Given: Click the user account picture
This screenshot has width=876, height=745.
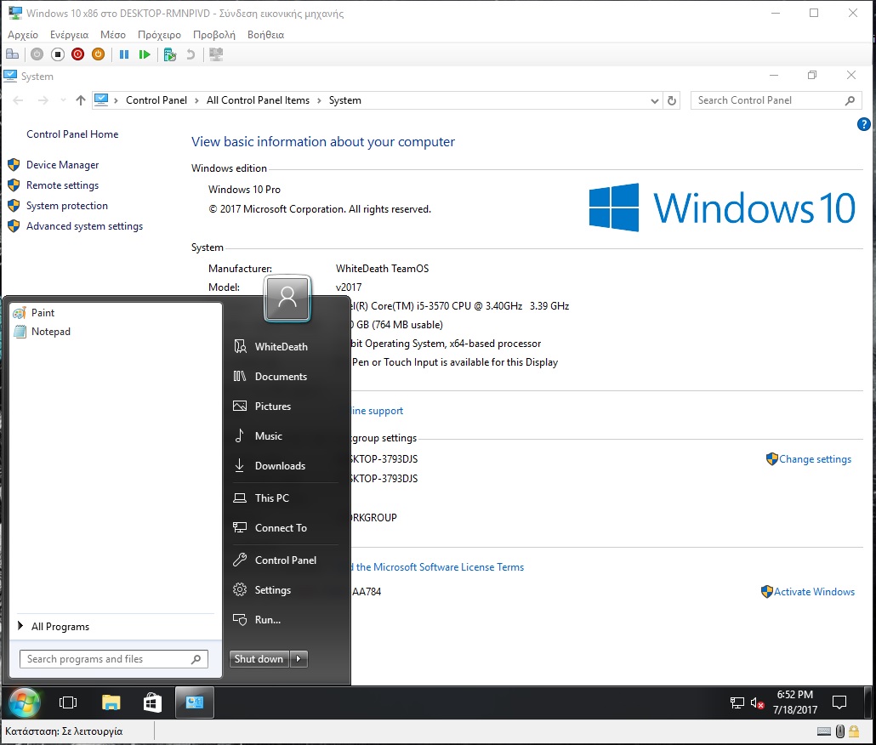Looking at the screenshot, I should pyautogui.click(x=287, y=299).
